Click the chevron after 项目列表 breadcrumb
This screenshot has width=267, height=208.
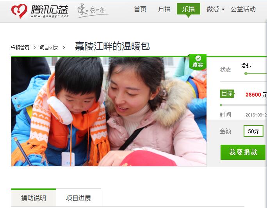coord(64,48)
